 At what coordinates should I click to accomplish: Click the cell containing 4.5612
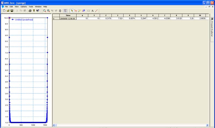[153, 18]
